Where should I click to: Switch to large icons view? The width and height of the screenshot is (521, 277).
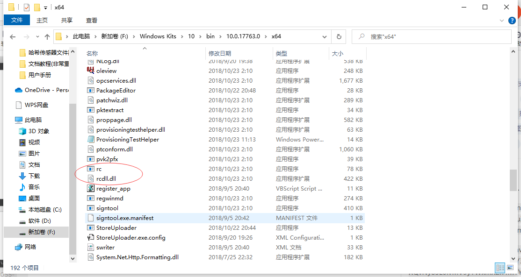coord(510,268)
